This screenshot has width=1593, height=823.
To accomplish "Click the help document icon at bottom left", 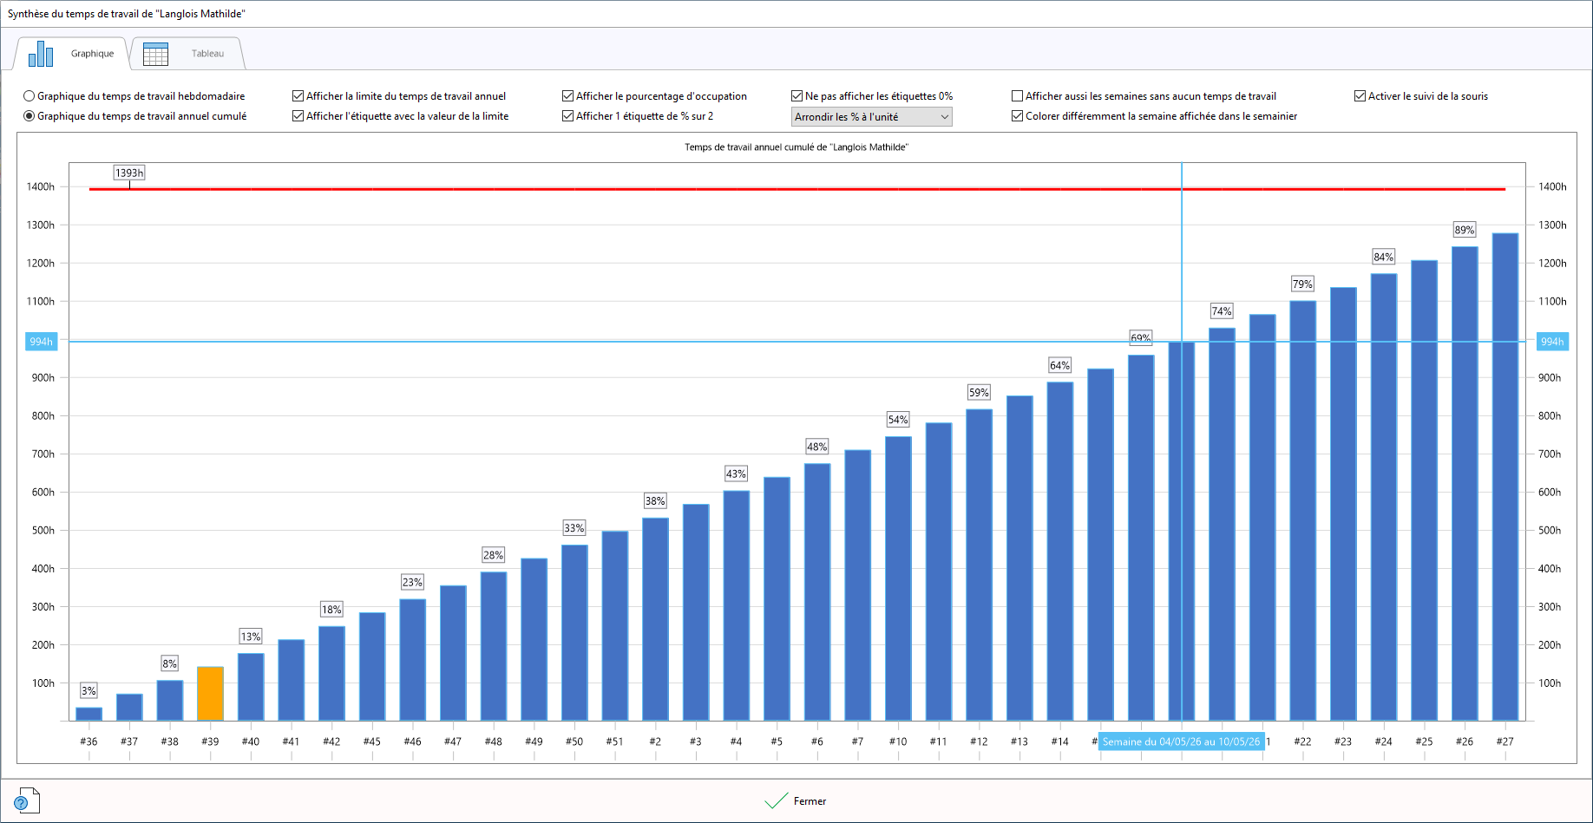I will click(26, 800).
